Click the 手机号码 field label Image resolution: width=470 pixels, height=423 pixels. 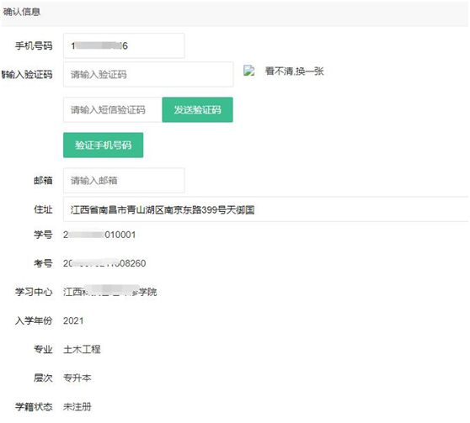[34, 45]
